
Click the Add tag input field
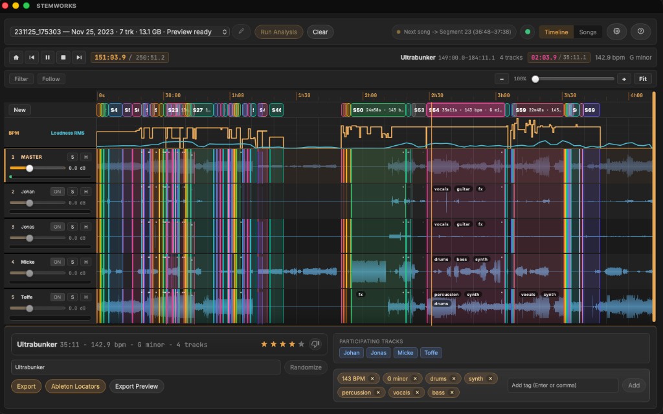[563, 385]
